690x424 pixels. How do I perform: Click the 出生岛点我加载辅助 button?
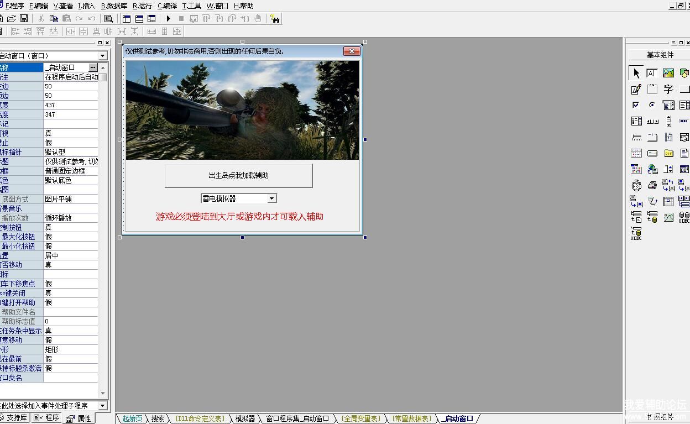(238, 176)
